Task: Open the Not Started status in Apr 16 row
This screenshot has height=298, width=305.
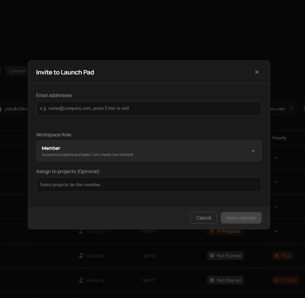Action: coord(225,256)
